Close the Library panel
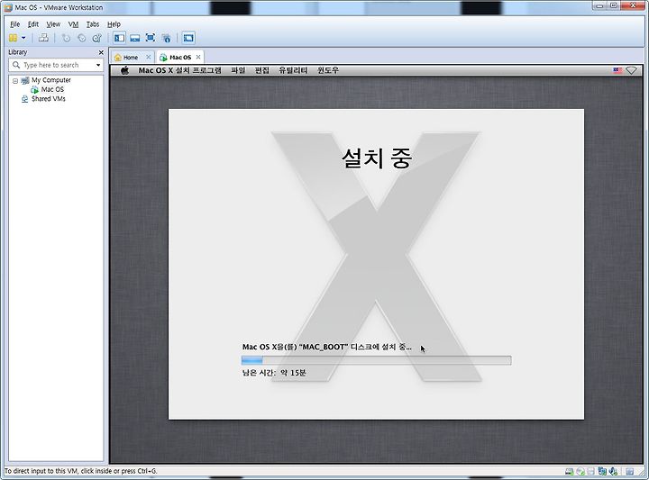This screenshot has height=480, width=649. point(101,52)
